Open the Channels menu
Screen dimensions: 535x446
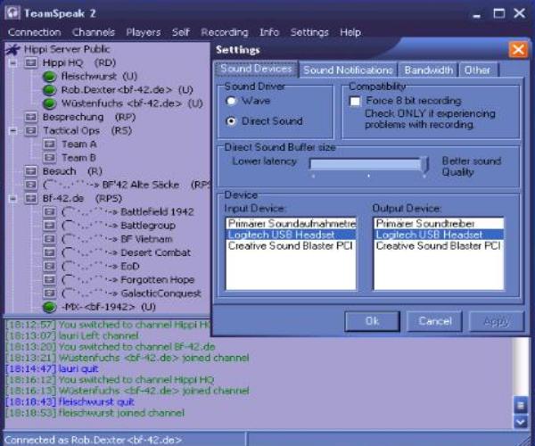[x=94, y=32]
